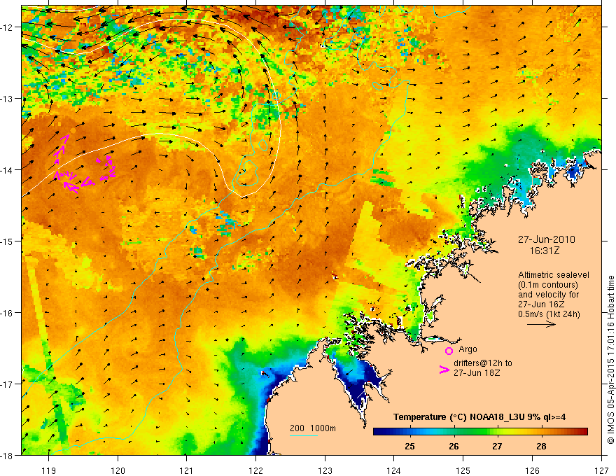Click the latitude -15 axis label
Screen dimensions: 616x476
(7, 241)
